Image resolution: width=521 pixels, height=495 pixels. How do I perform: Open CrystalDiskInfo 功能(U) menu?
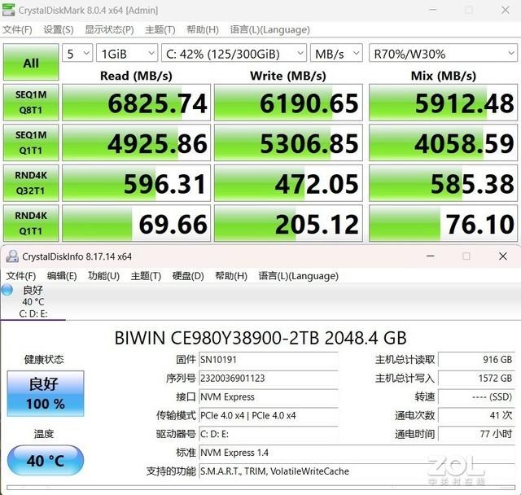click(x=103, y=276)
